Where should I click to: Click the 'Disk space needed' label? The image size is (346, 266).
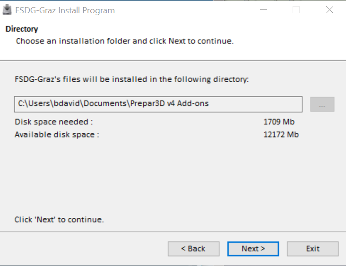(54, 122)
